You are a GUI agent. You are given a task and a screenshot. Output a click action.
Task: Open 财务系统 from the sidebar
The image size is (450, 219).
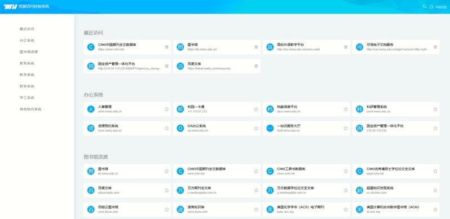(x=27, y=86)
